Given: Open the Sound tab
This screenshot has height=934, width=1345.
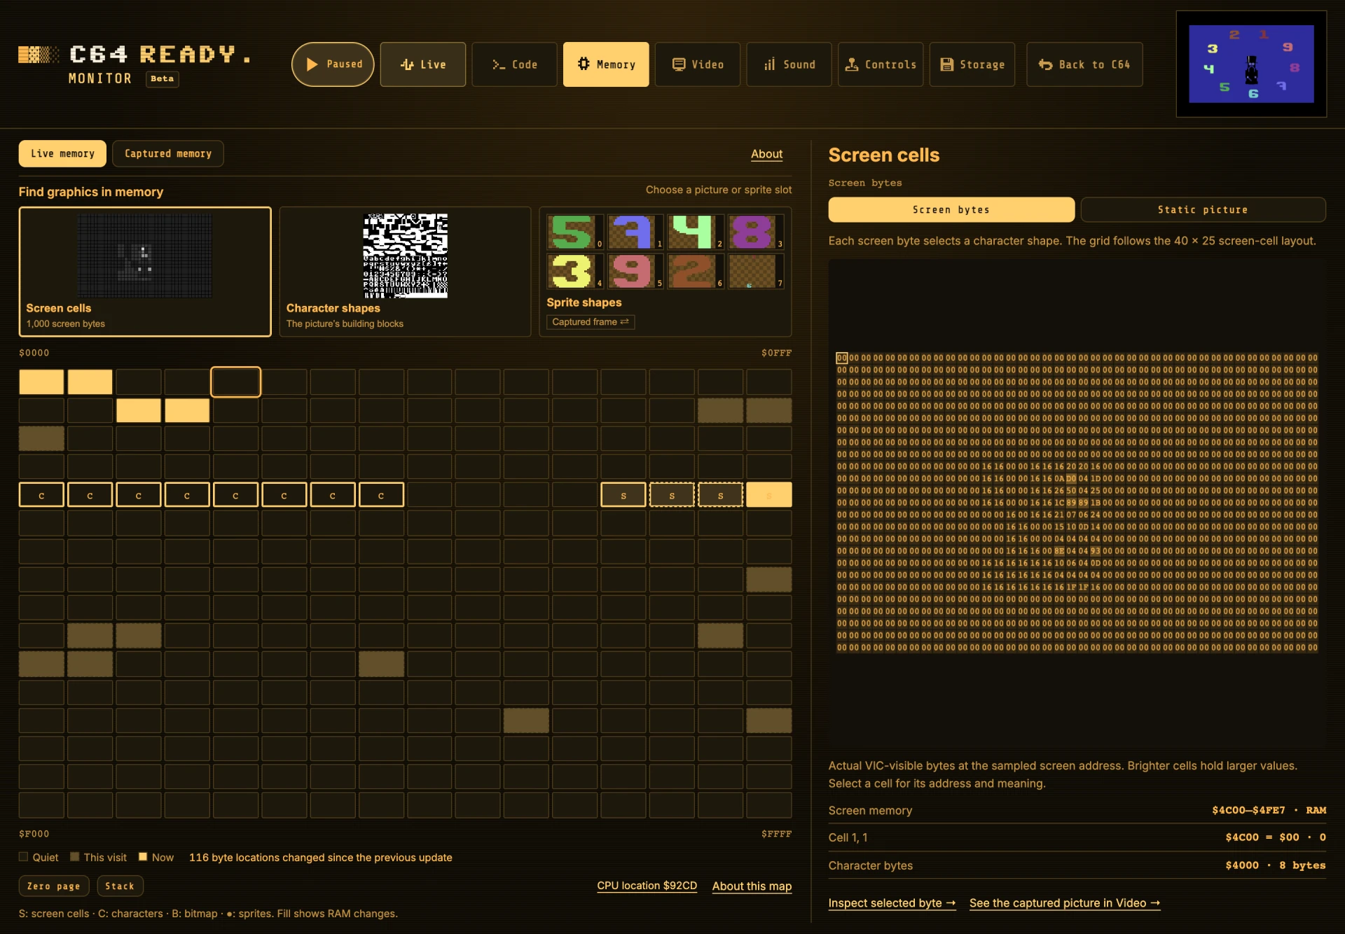Looking at the screenshot, I should (x=789, y=64).
